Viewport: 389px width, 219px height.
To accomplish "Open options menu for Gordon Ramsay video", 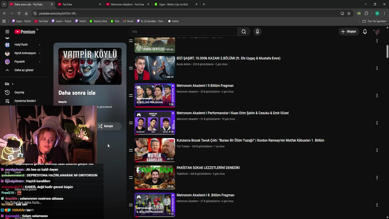I will point(377,150).
